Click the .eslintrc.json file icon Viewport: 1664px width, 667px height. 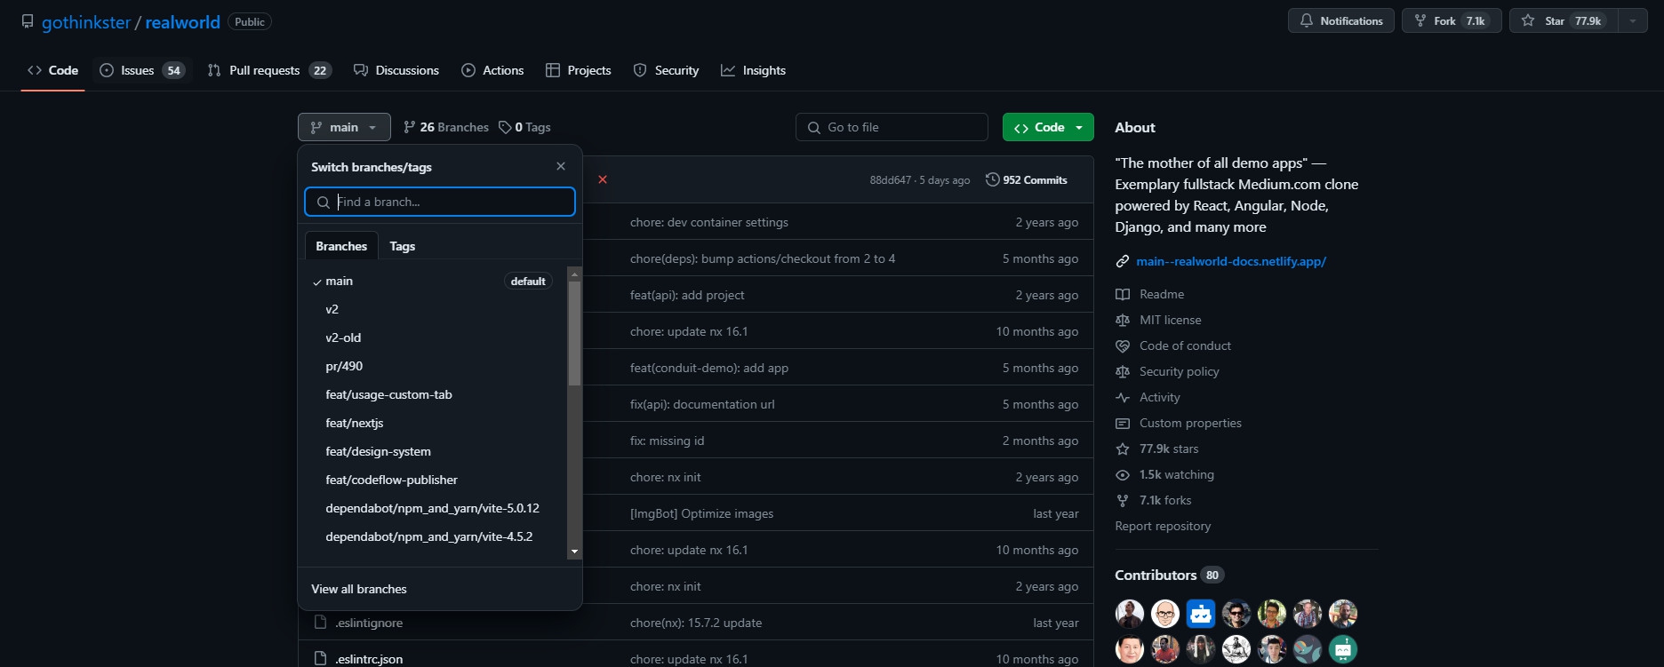click(x=321, y=659)
